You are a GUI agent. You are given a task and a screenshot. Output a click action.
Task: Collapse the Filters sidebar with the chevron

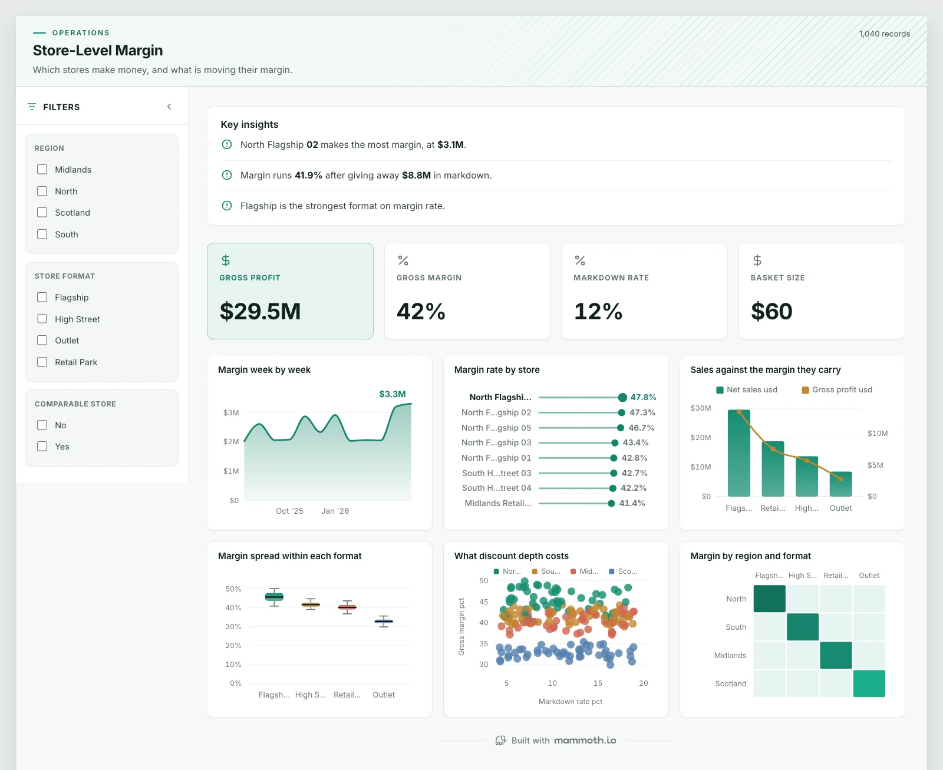(169, 107)
